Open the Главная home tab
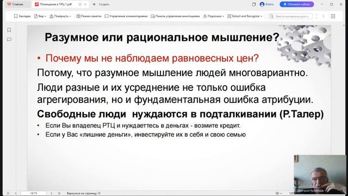 coord(15,4)
